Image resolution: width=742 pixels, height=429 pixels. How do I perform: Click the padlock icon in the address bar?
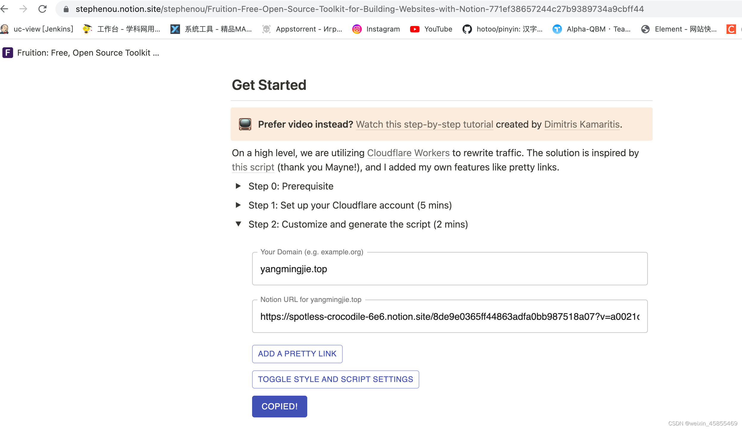[x=66, y=9]
